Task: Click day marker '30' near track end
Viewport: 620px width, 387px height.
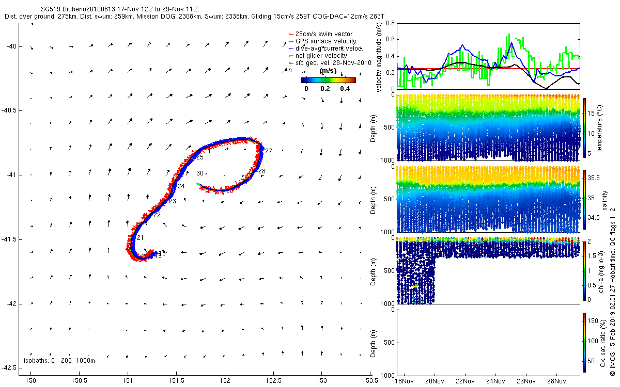Action: tap(200, 173)
